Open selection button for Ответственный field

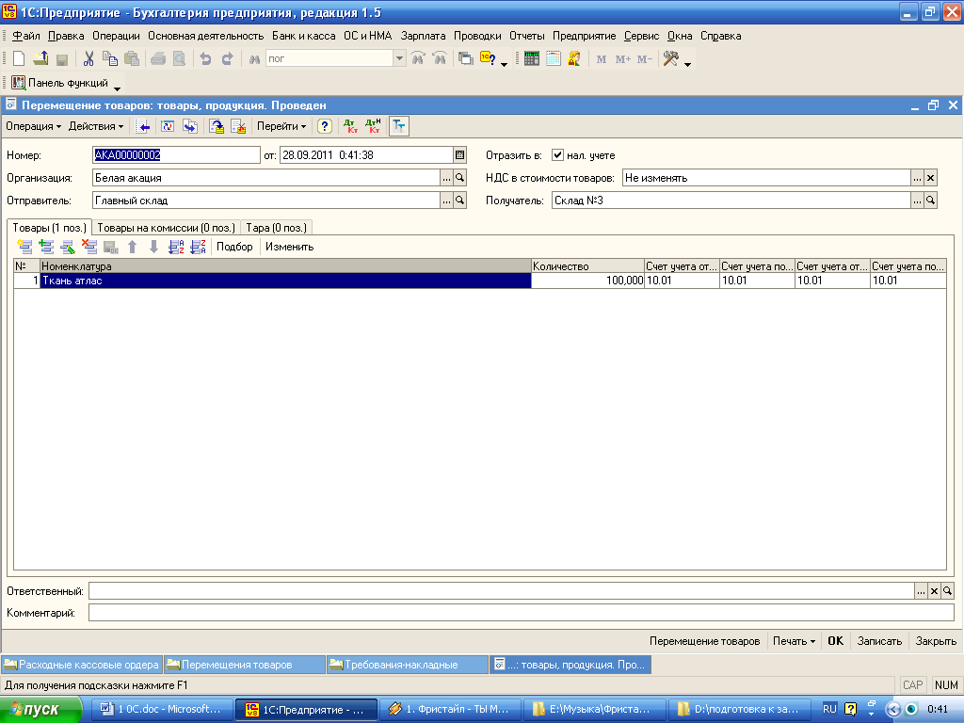pyautogui.click(x=921, y=591)
